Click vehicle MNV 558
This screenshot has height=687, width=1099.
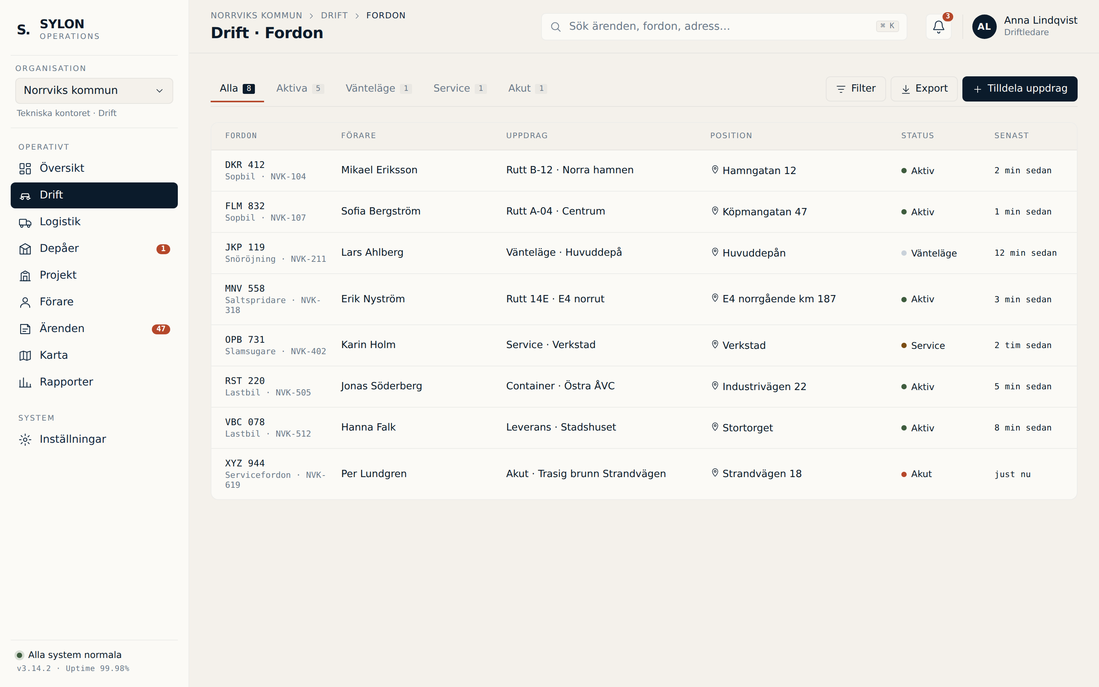pos(245,289)
